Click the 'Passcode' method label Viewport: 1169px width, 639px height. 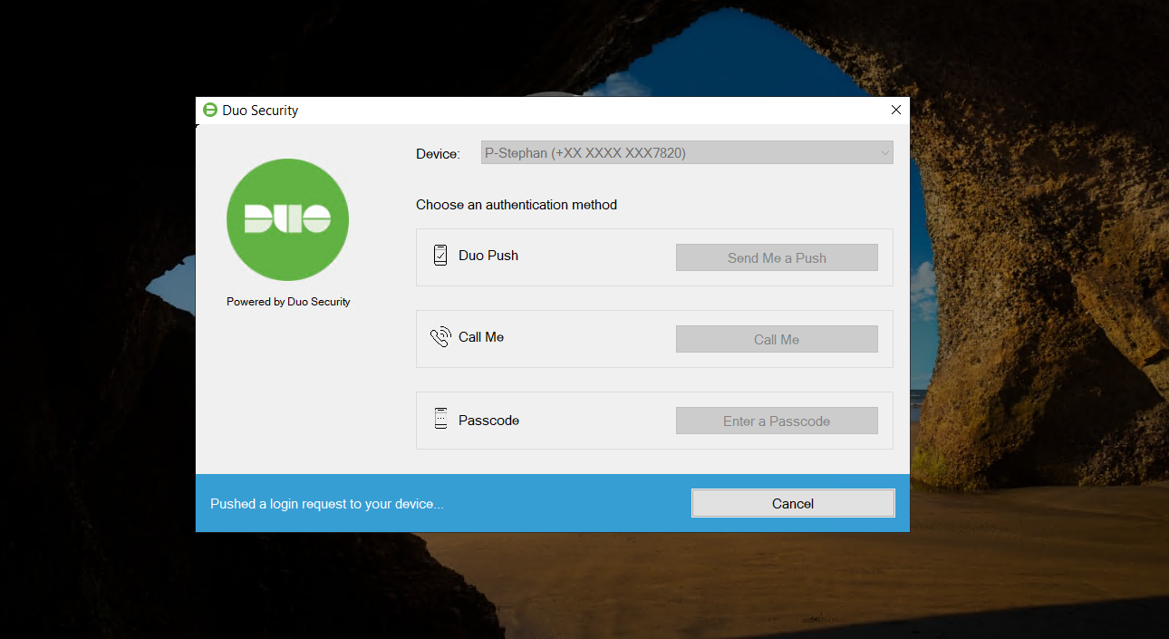click(489, 421)
